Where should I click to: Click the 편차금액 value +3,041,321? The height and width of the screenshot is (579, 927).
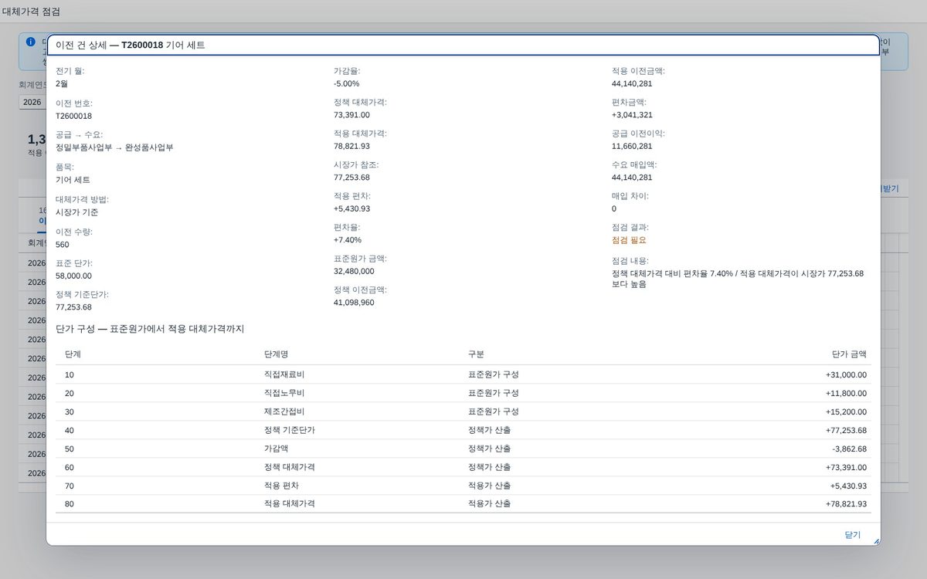coord(632,115)
